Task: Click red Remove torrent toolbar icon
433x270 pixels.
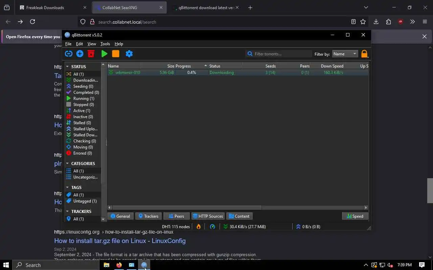Action: (x=91, y=54)
